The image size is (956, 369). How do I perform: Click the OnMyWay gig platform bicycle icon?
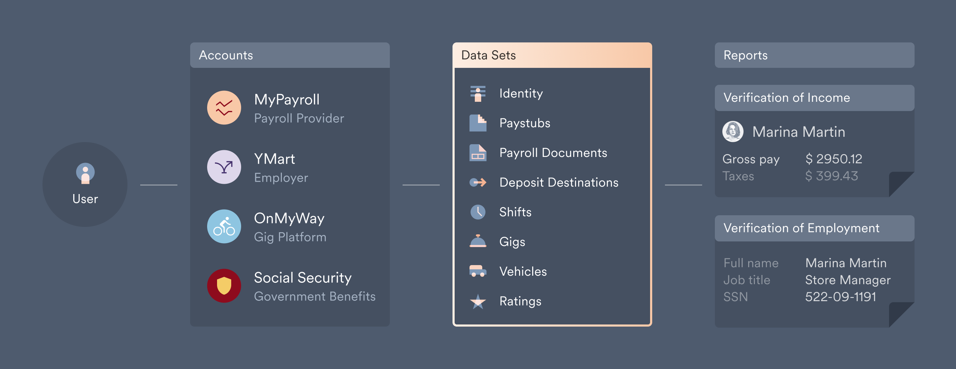224,226
